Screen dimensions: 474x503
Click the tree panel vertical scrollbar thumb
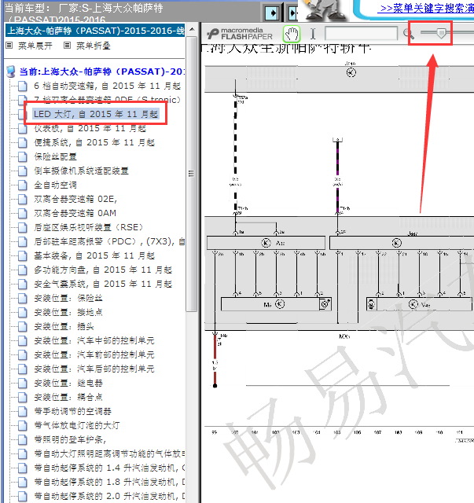click(x=192, y=174)
